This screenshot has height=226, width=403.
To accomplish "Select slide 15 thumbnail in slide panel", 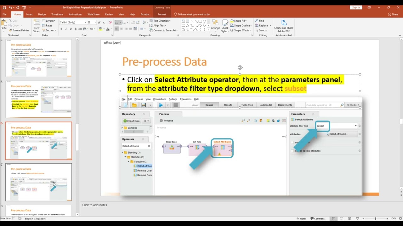I will (x=38, y=99).
